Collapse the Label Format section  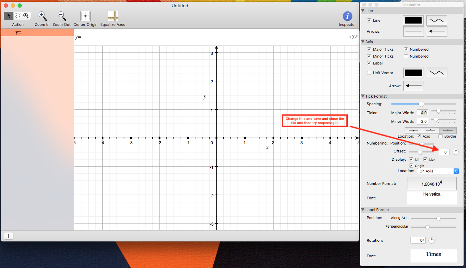pyautogui.click(x=363, y=210)
